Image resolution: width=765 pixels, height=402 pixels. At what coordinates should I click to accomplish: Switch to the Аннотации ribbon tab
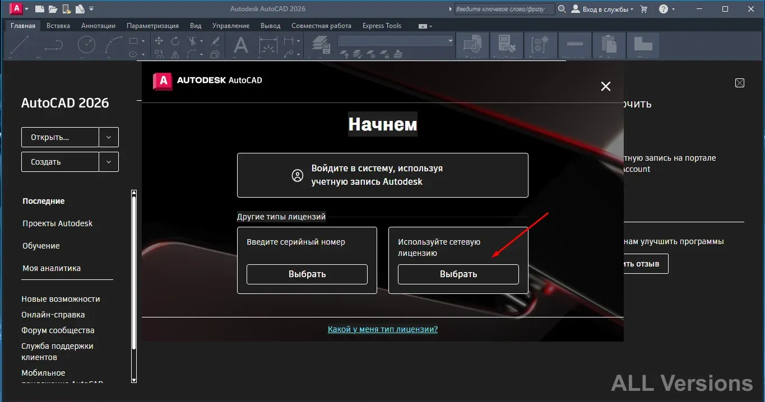click(x=98, y=26)
